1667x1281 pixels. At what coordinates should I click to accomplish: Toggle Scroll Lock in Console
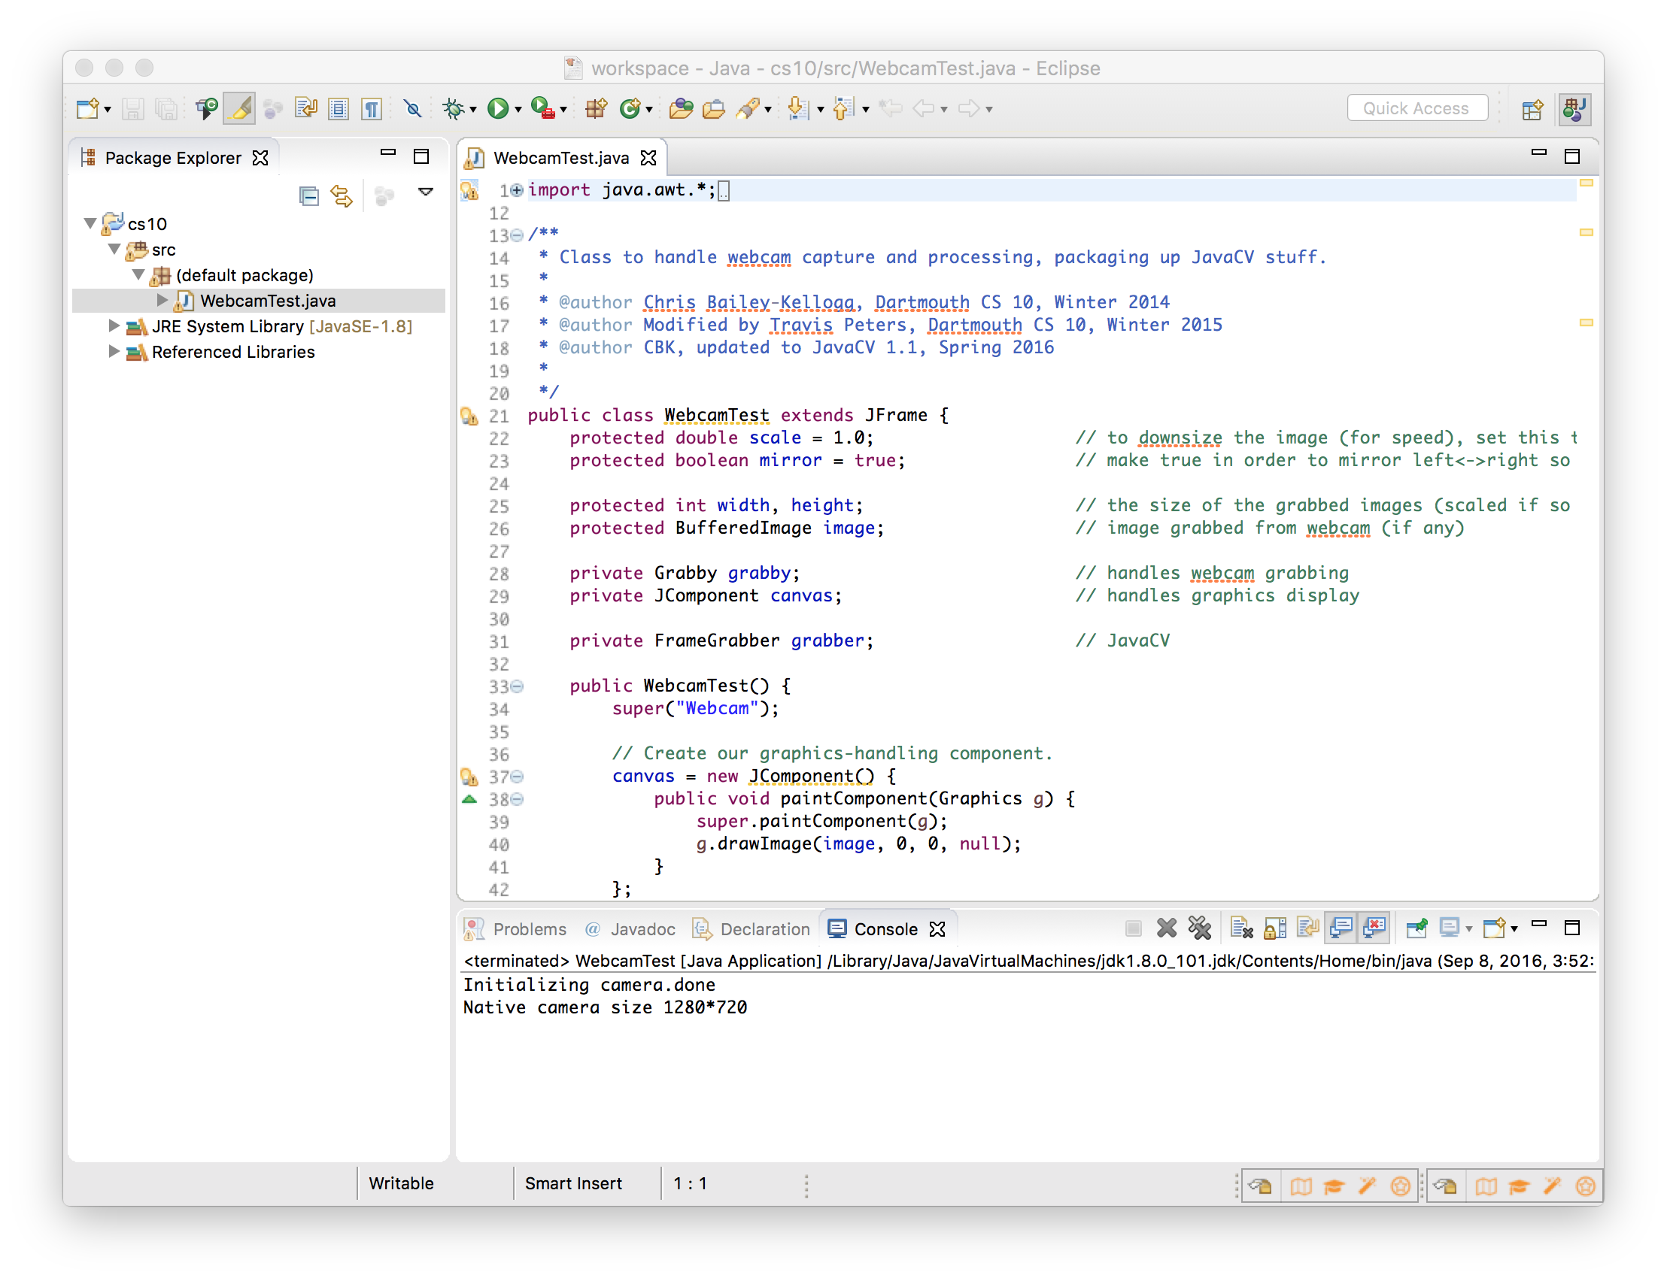click(1275, 928)
